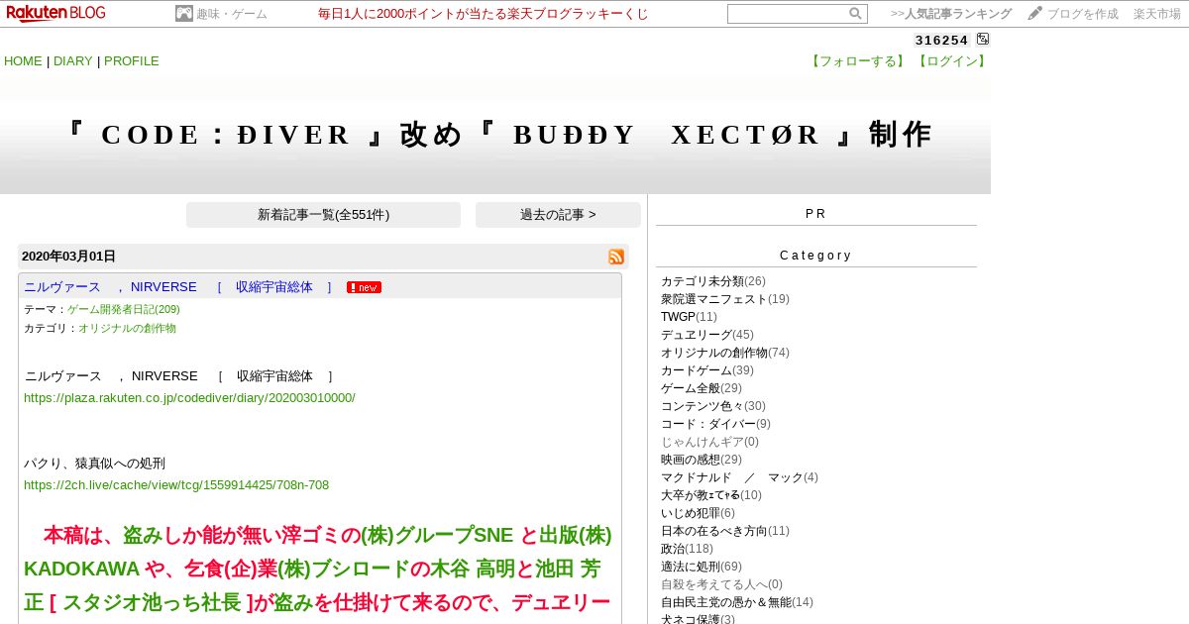Click the 316254 visitor counter
Viewport: 1189px width, 624px height.
pyautogui.click(x=941, y=41)
